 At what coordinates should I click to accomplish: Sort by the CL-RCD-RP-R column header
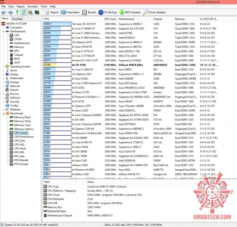(209, 19)
